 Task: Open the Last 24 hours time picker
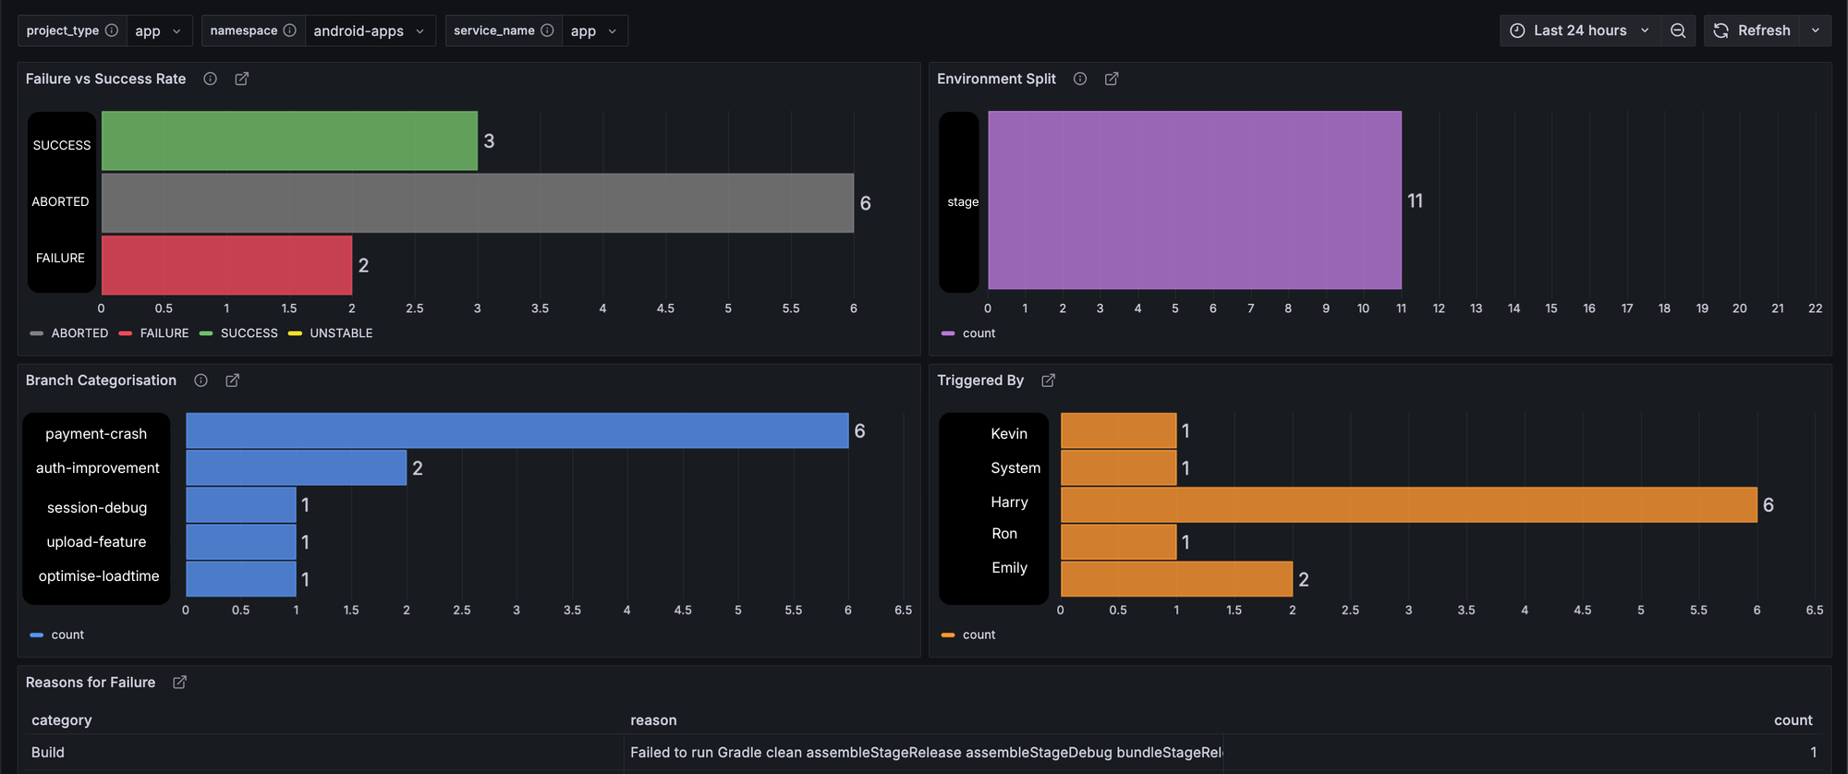1579,30
